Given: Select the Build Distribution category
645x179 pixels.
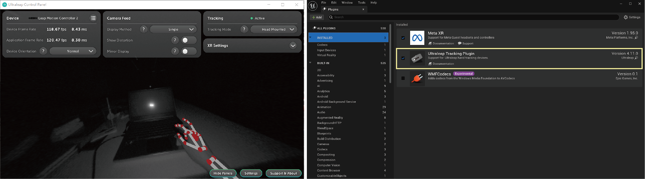Looking at the screenshot, I should pos(348,139).
